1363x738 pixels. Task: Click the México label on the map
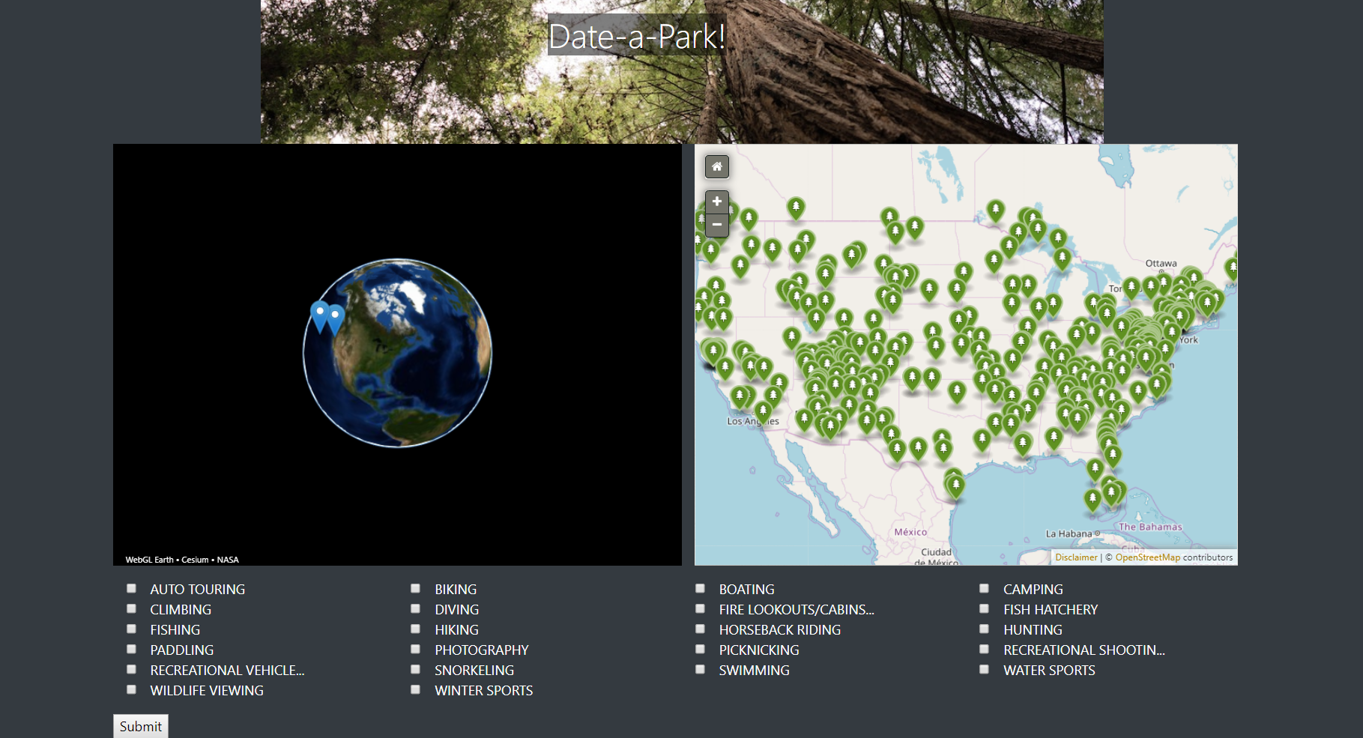click(x=910, y=532)
